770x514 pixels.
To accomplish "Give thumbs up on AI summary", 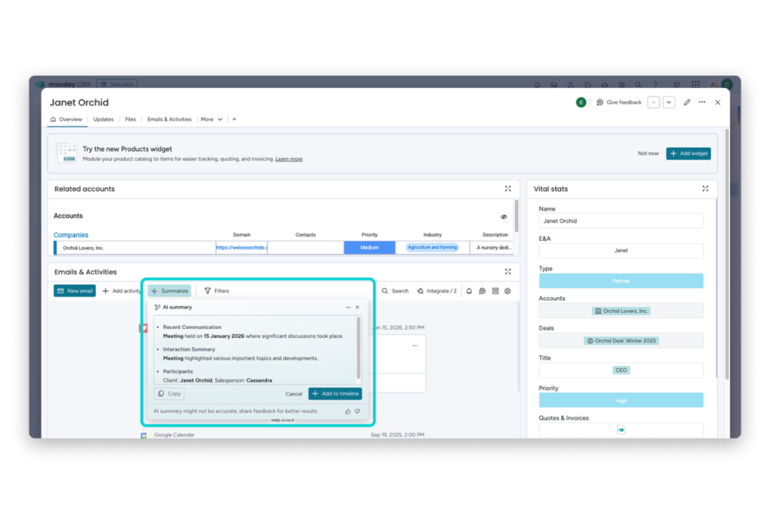I will [x=347, y=412].
